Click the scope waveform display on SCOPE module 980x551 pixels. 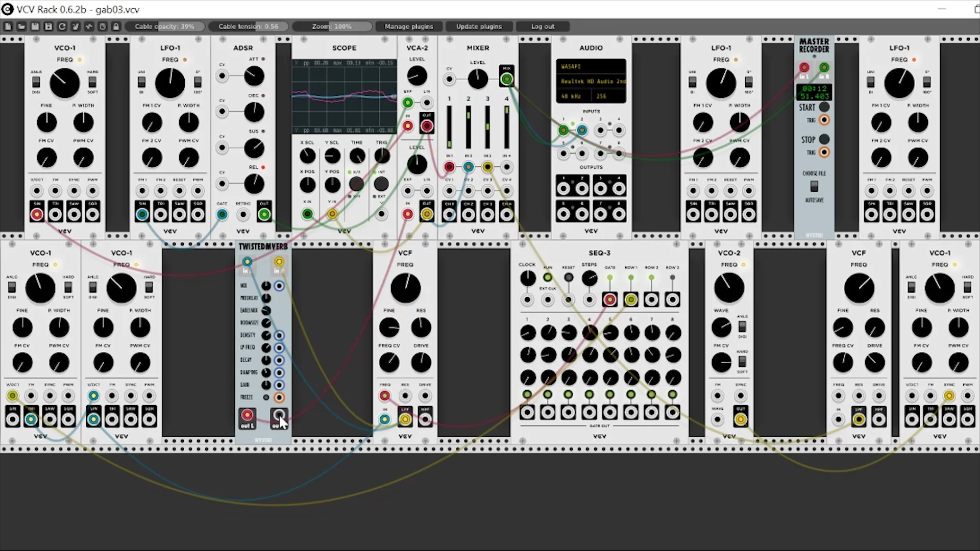[344, 97]
